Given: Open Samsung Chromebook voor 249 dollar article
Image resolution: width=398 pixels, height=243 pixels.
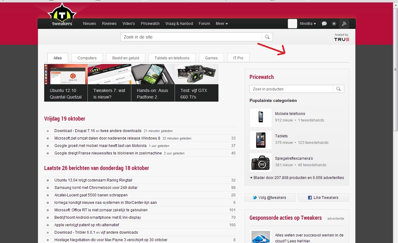Looking at the screenshot, I should tap(96, 188).
